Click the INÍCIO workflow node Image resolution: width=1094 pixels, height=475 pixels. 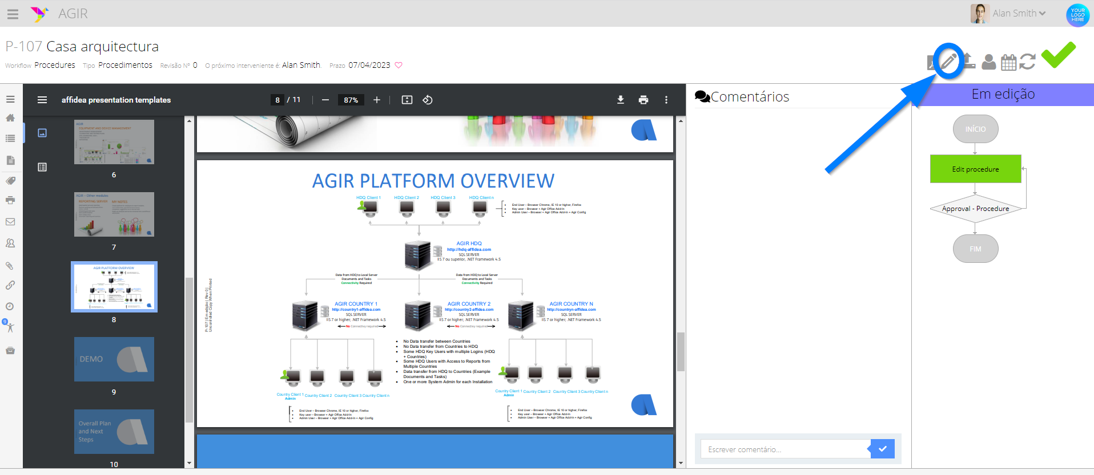coord(975,129)
